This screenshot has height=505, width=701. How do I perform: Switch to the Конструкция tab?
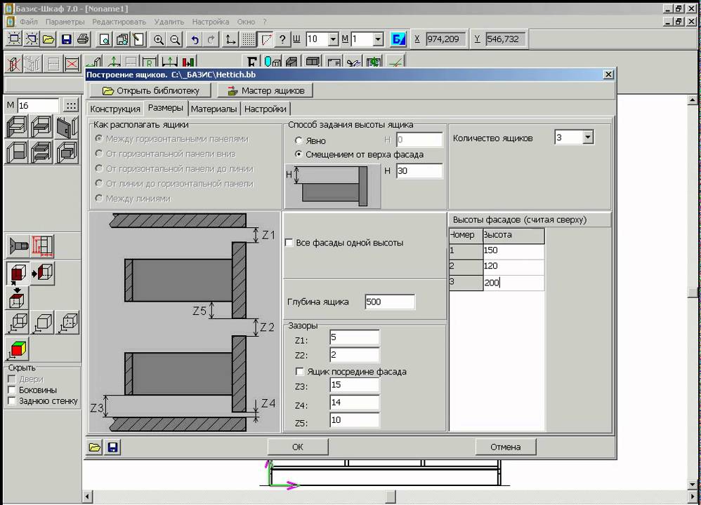[115, 109]
